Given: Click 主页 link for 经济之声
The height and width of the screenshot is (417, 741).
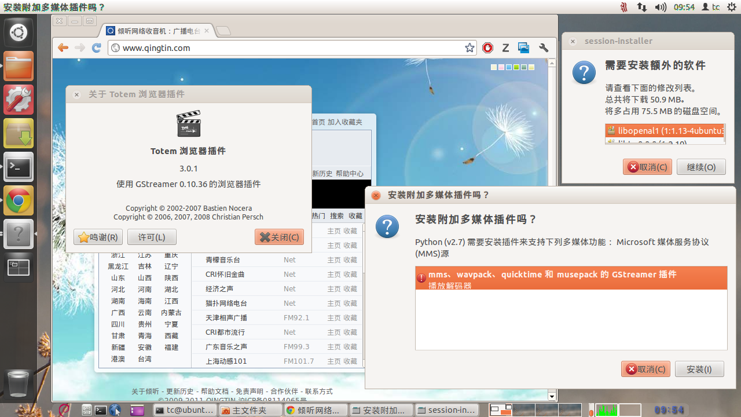Looking at the screenshot, I should (335, 289).
